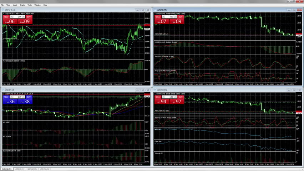Open the Insert menu
The height and width of the screenshot is (171, 304).
pos(15,5)
